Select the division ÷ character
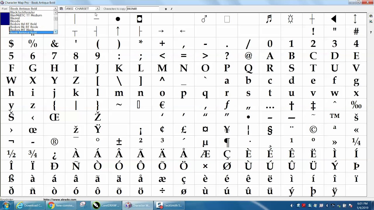This screenshot has width=374, height=210. 162,191
